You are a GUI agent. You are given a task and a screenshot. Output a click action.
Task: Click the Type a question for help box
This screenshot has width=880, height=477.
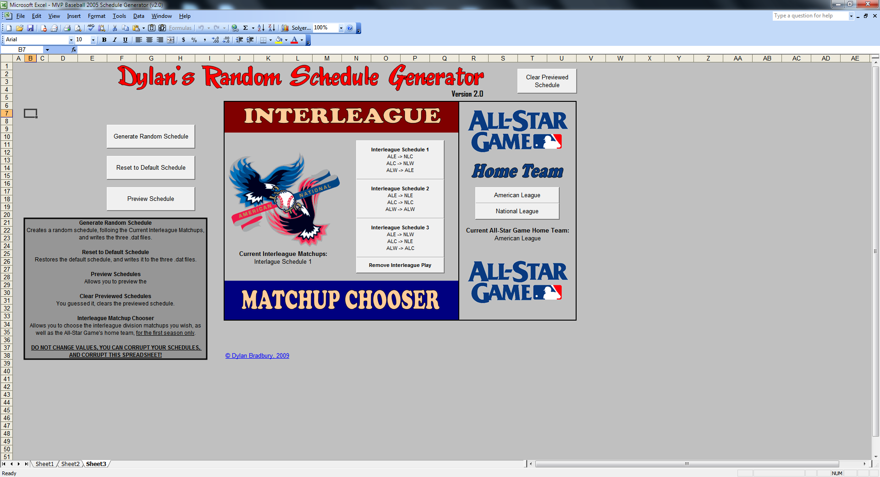point(810,16)
